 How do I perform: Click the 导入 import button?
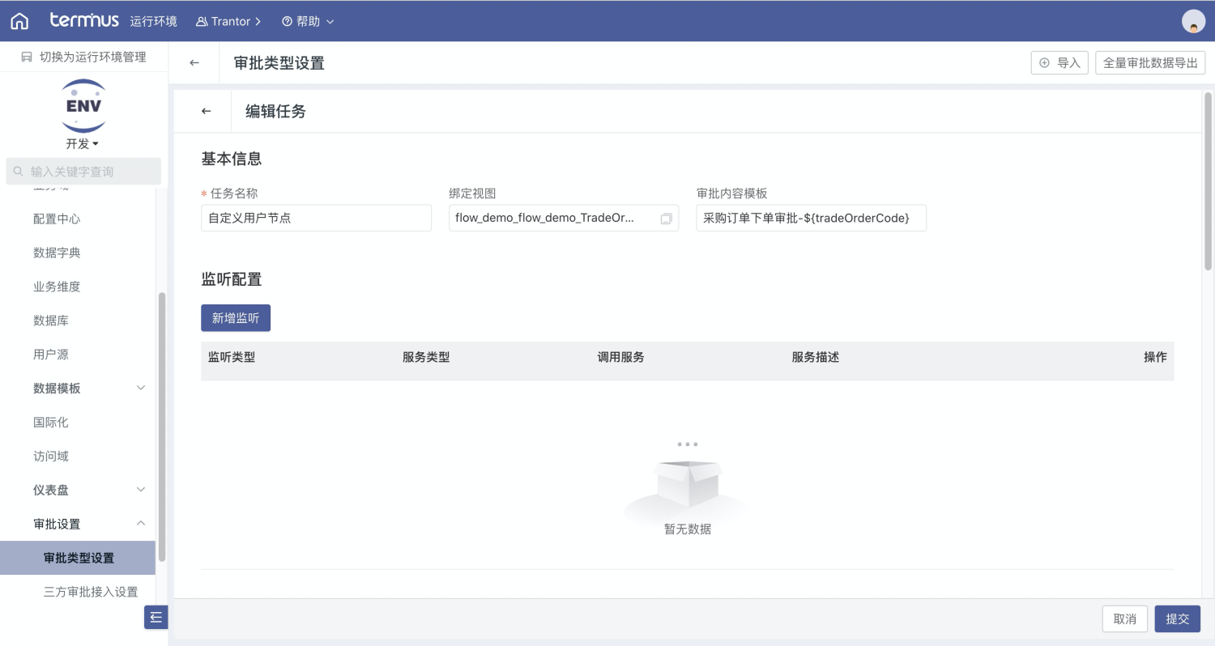coord(1059,63)
